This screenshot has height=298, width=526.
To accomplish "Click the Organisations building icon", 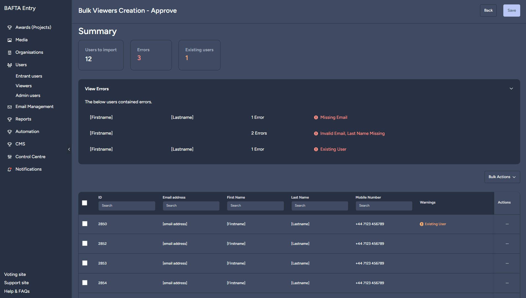I will tap(10, 52).
